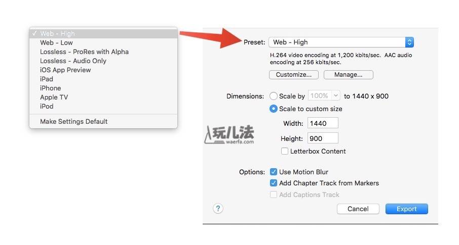Select Scale to custom size radio button
459x245 pixels.
[274, 109]
